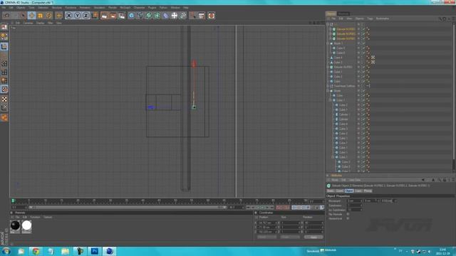Click the Render to Picture Viewer icon

(113, 16)
